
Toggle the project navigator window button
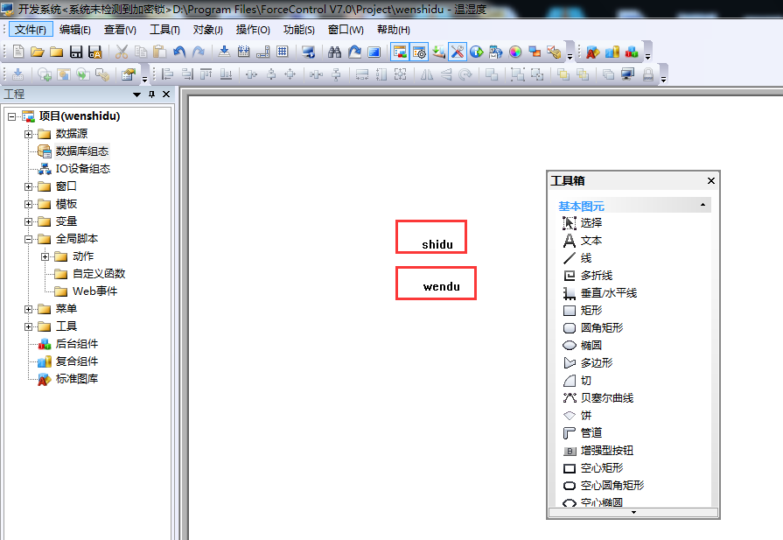(400, 52)
